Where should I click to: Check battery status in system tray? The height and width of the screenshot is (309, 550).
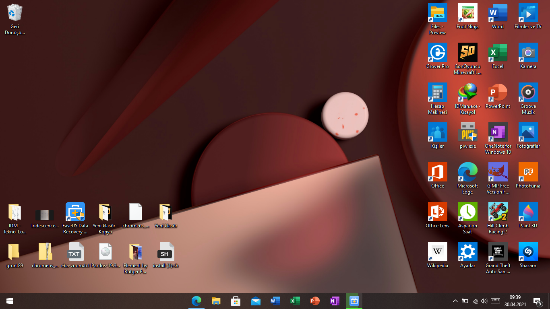click(x=465, y=301)
